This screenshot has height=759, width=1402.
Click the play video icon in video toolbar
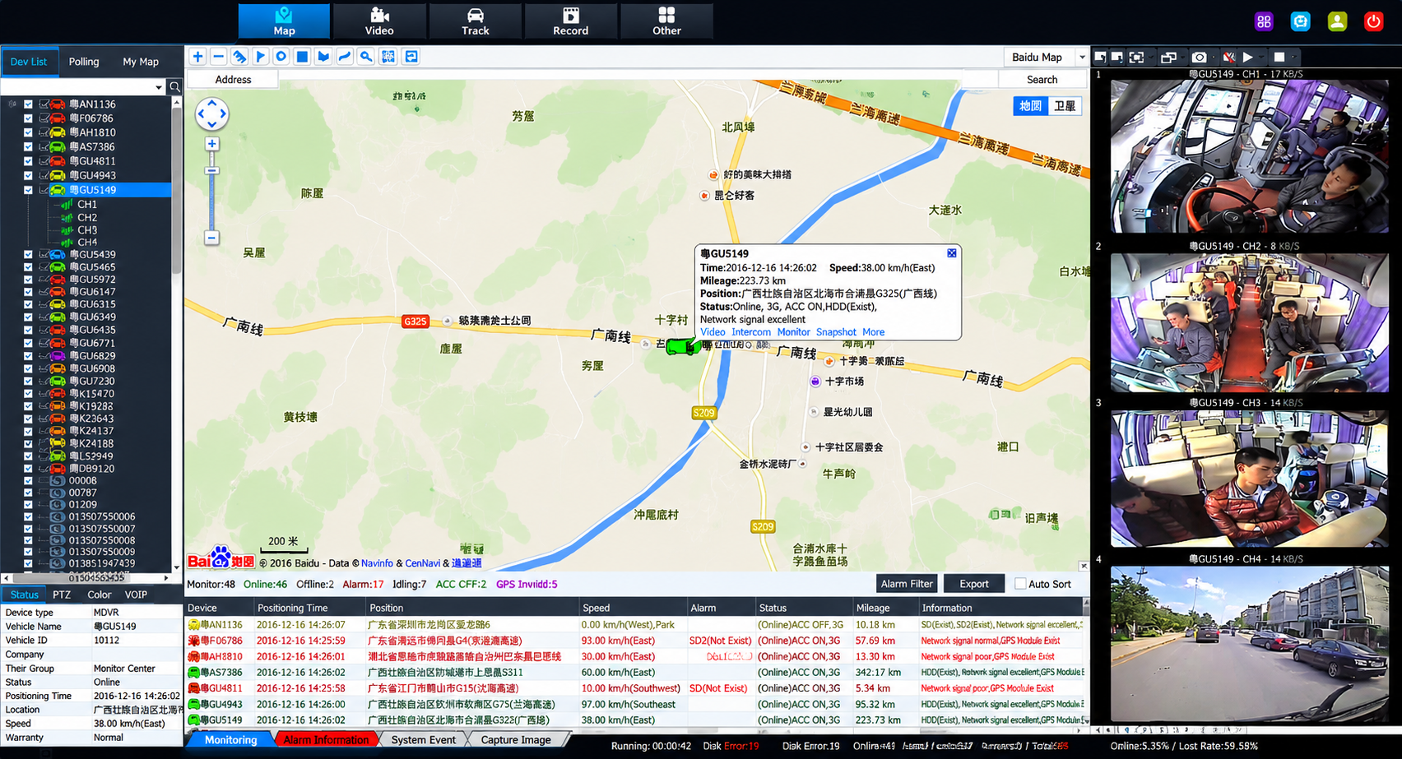1247,57
